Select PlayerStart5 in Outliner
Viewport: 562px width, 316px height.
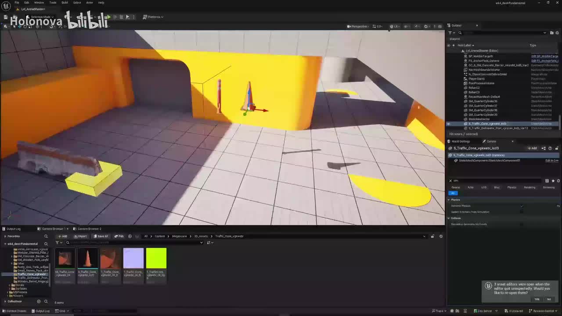[x=476, y=79]
